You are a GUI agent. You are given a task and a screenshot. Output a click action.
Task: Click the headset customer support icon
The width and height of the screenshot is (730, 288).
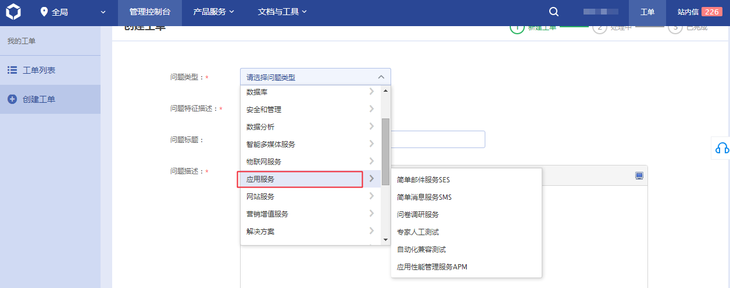tap(722, 148)
